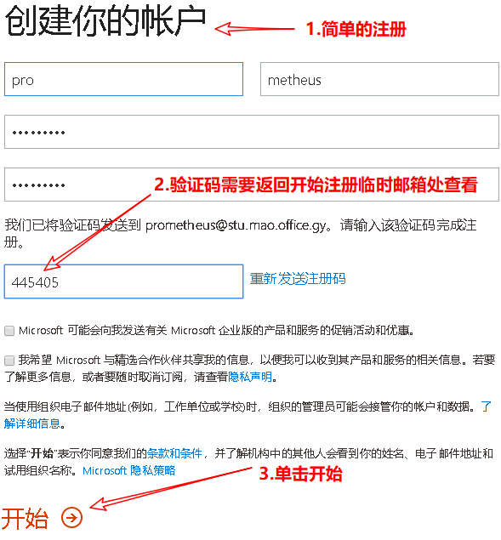The height and width of the screenshot is (540, 501).
Task: Enable sharing info with 精选合作伙伴 checkbox
Action: 9,361
